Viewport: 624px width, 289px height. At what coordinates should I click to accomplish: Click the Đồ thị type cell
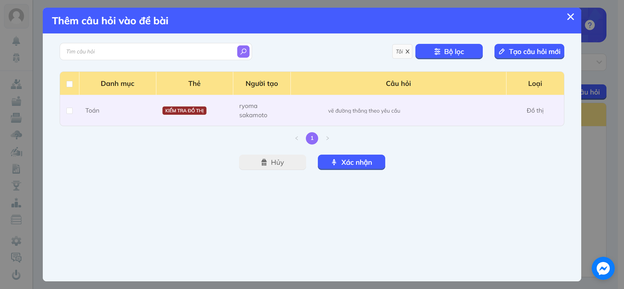click(x=535, y=110)
